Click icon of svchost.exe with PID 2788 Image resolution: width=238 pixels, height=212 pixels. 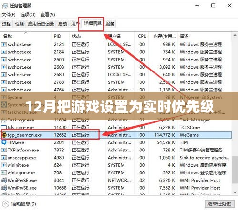click(4, 82)
